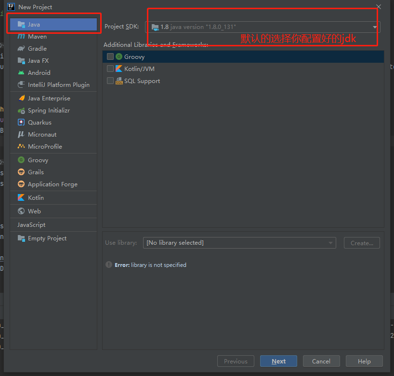
Task: Expand the Use library combo box
Action: (x=239, y=243)
